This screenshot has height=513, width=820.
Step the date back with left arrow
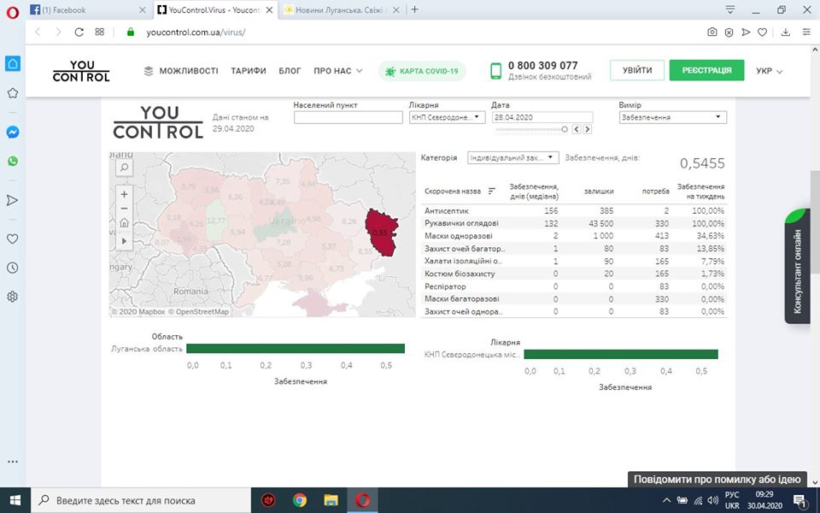tap(577, 129)
